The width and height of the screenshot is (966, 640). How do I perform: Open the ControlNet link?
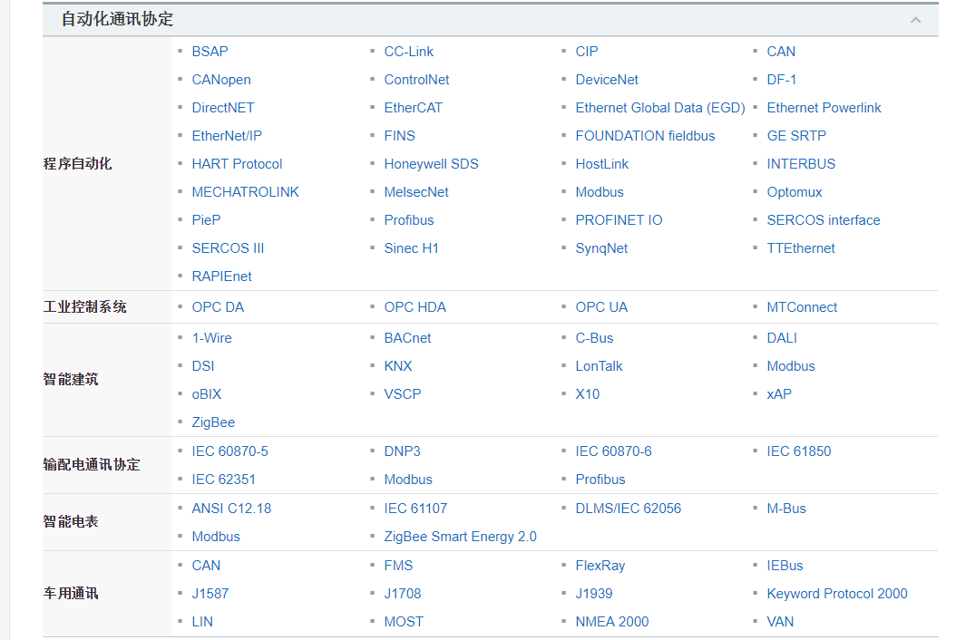(416, 80)
